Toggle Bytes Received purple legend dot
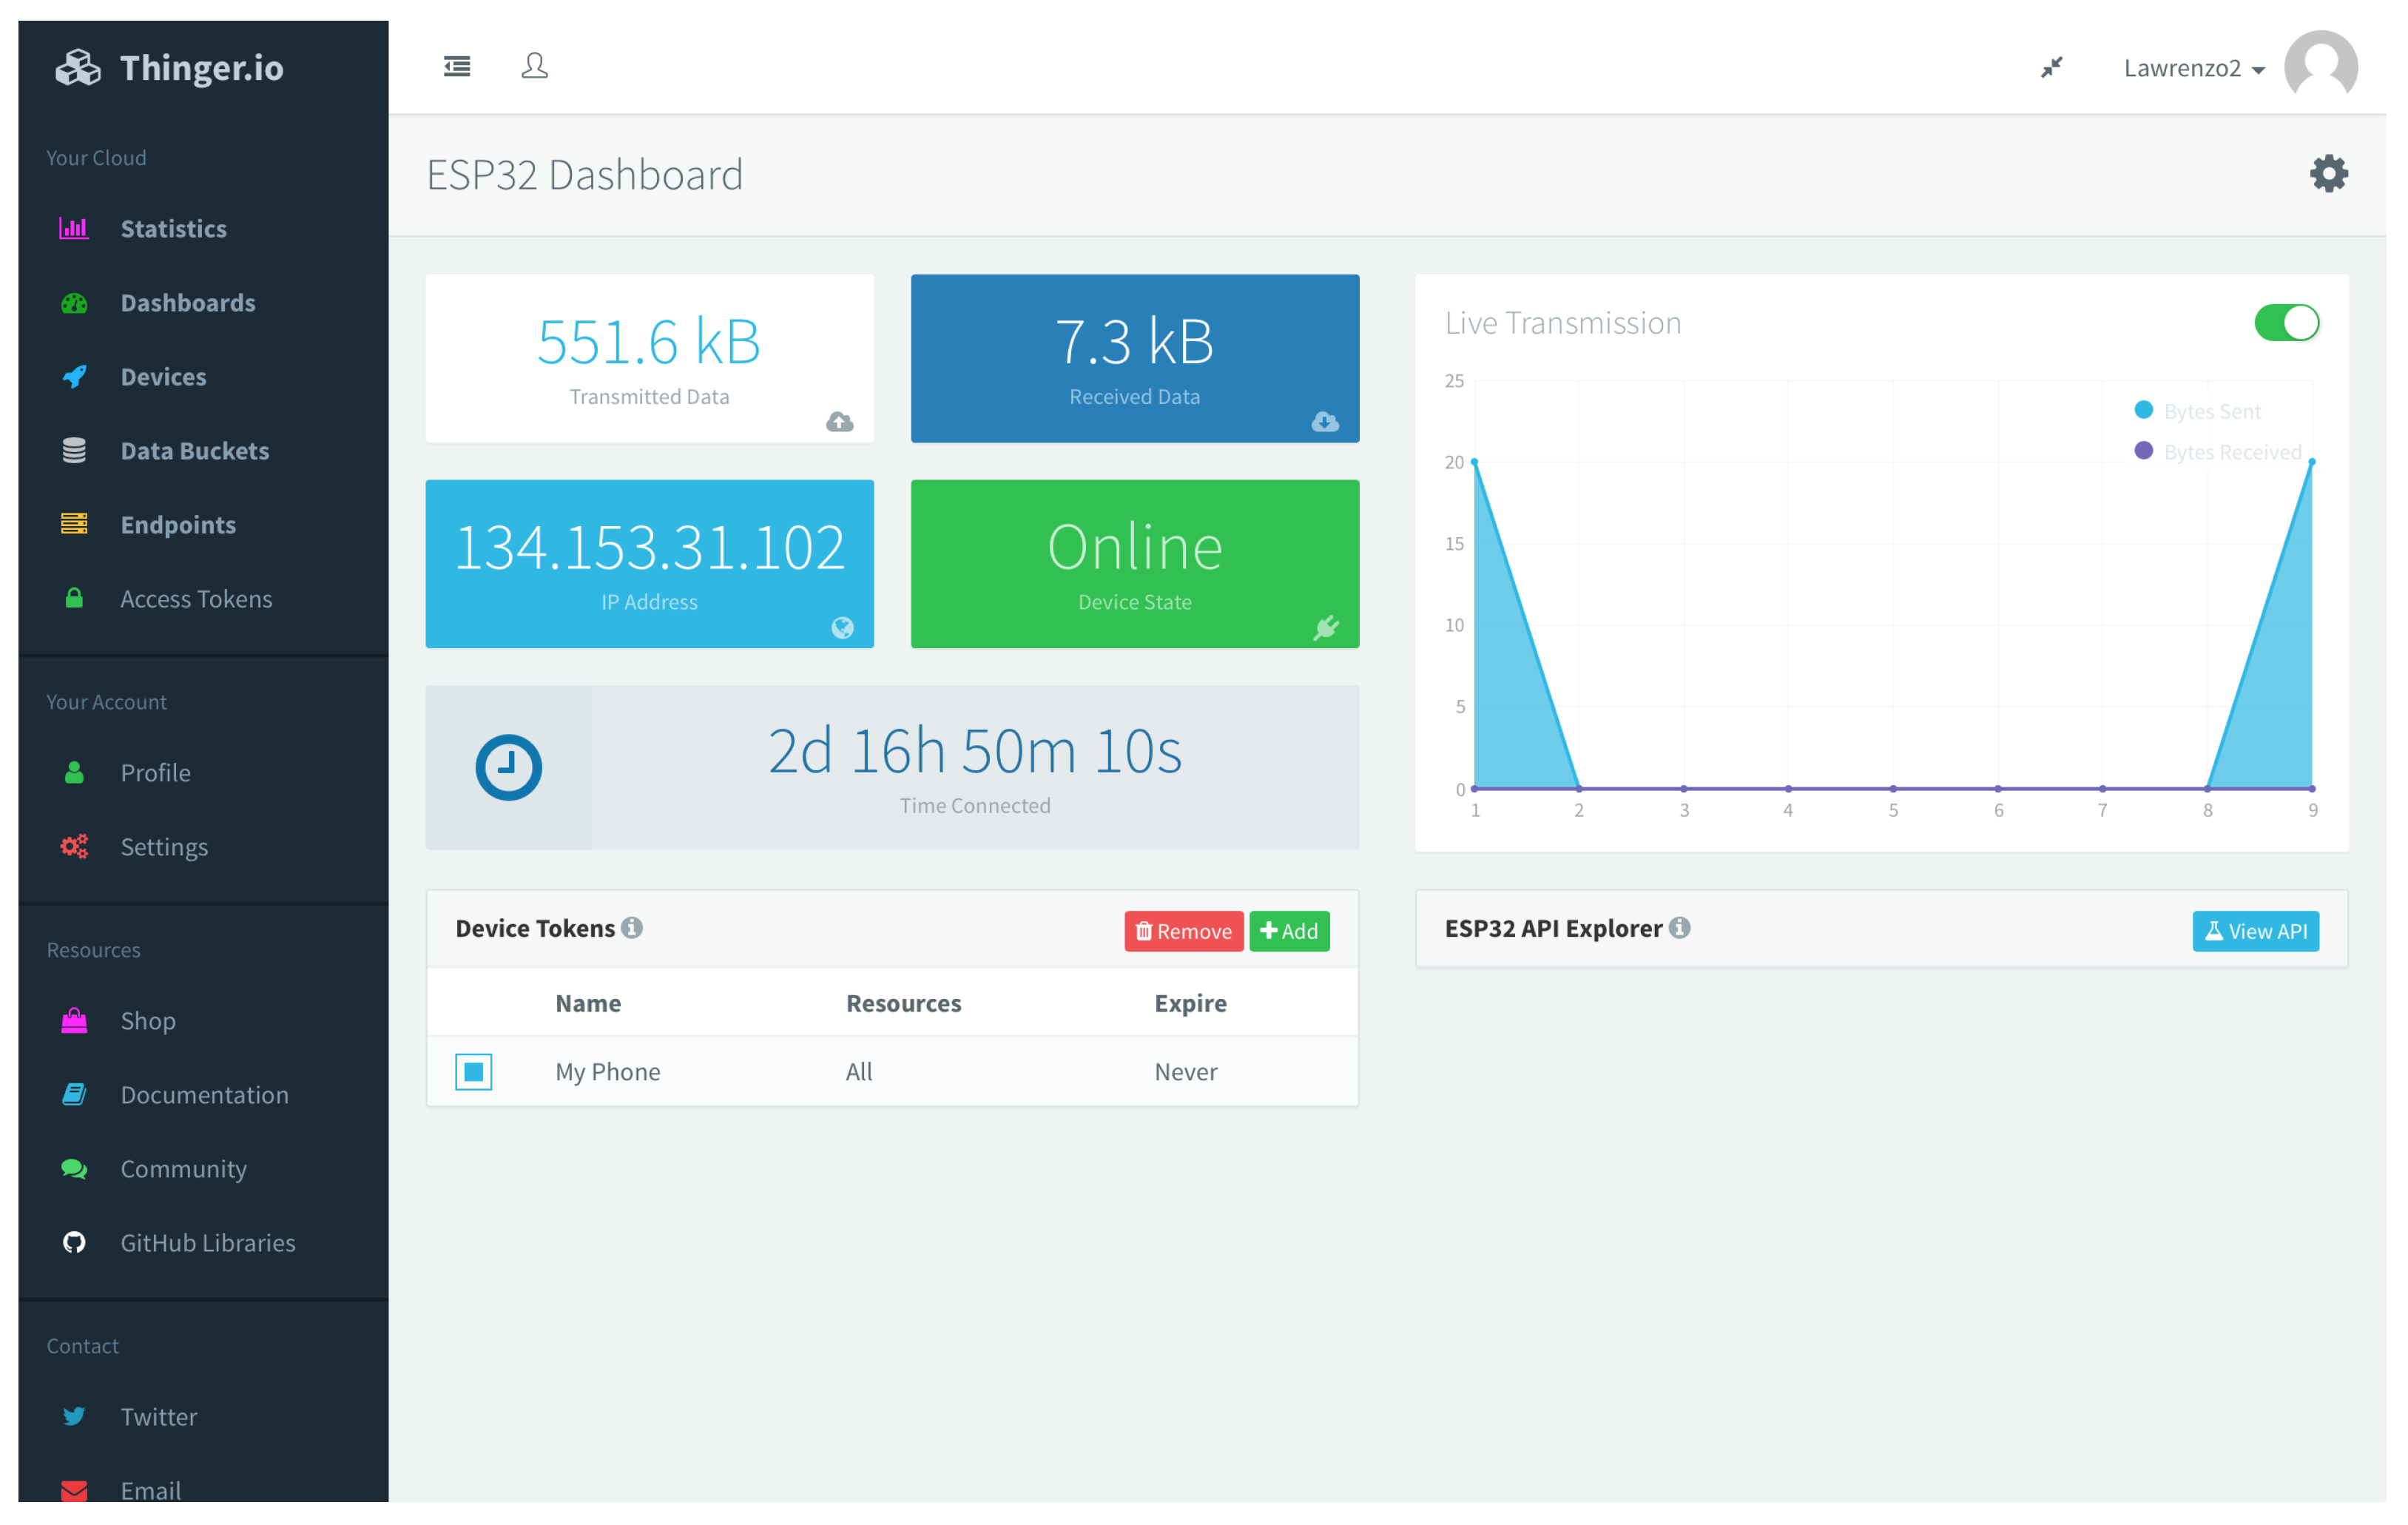Screen dimensions: 2408x1525 2143,451
